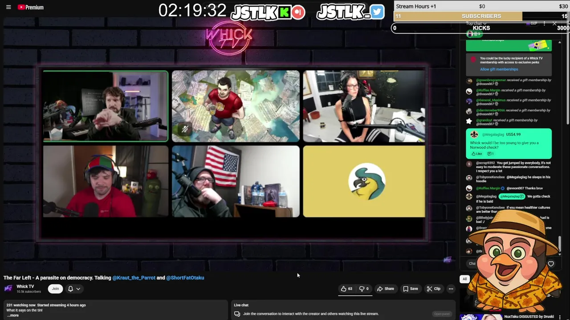Click the Kicks goal progress bar
This screenshot has width=570, height=320.
click(x=481, y=28)
